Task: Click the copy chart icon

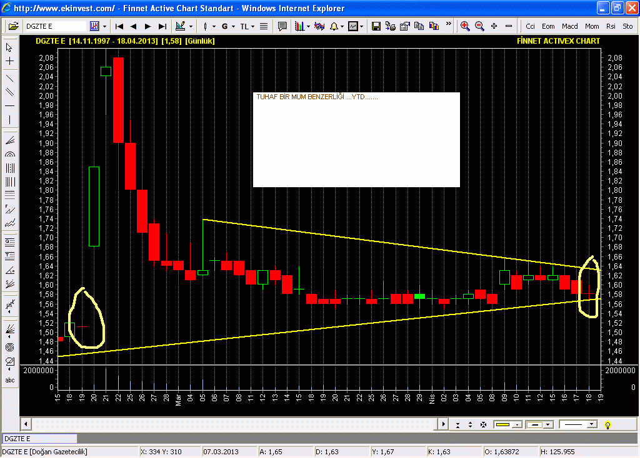Action: pos(419,26)
